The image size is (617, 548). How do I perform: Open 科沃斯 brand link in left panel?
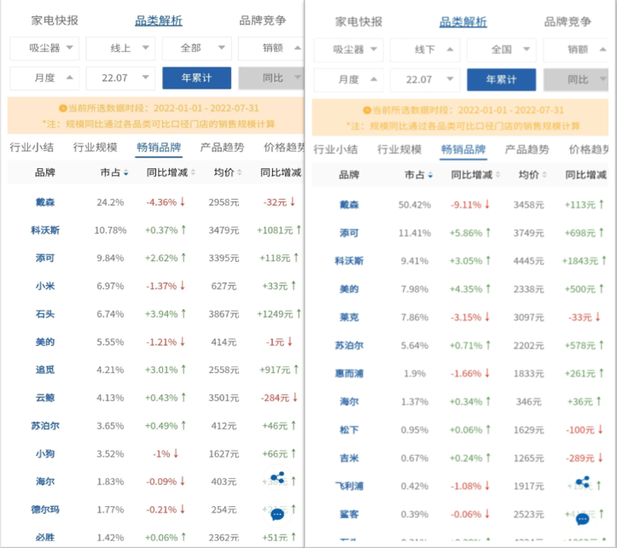tap(45, 230)
